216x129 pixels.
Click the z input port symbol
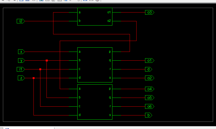(x=21, y=78)
